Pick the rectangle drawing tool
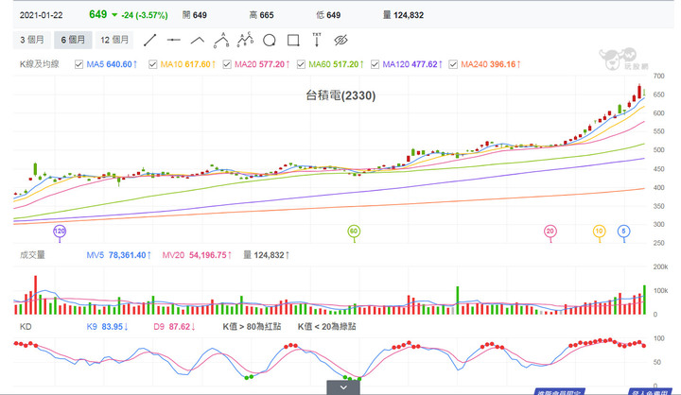 [293, 41]
